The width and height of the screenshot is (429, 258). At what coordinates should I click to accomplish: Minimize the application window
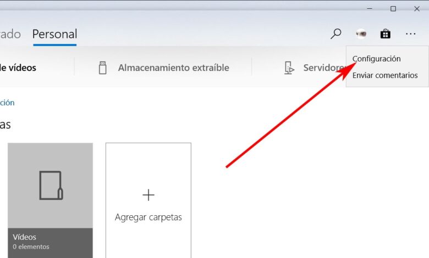coord(370,9)
